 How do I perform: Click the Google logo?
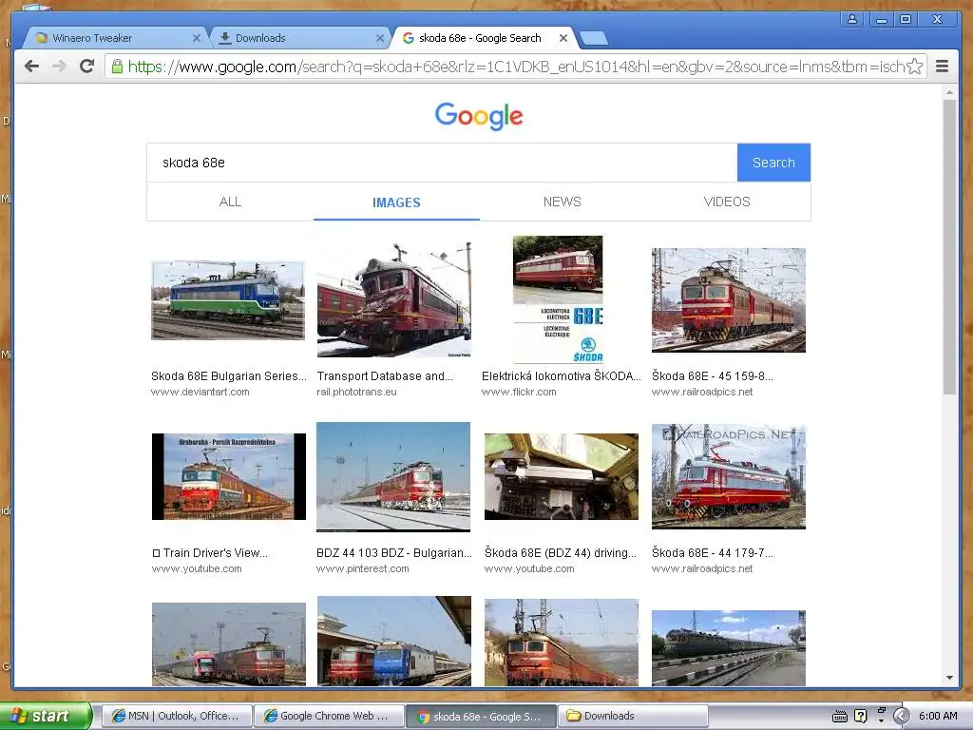click(479, 116)
